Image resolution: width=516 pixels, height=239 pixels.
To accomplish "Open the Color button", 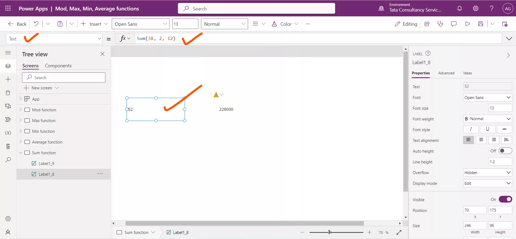I will 285,24.
